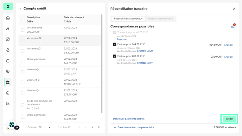Image resolution: width=242 pixels, height=136 pixels.
Task: Open the filter icon with red badge
Action: (233, 26)
